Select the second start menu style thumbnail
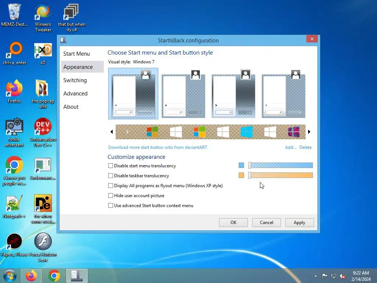The width and height of the screenshot is (377, 283). click(183, 93)
